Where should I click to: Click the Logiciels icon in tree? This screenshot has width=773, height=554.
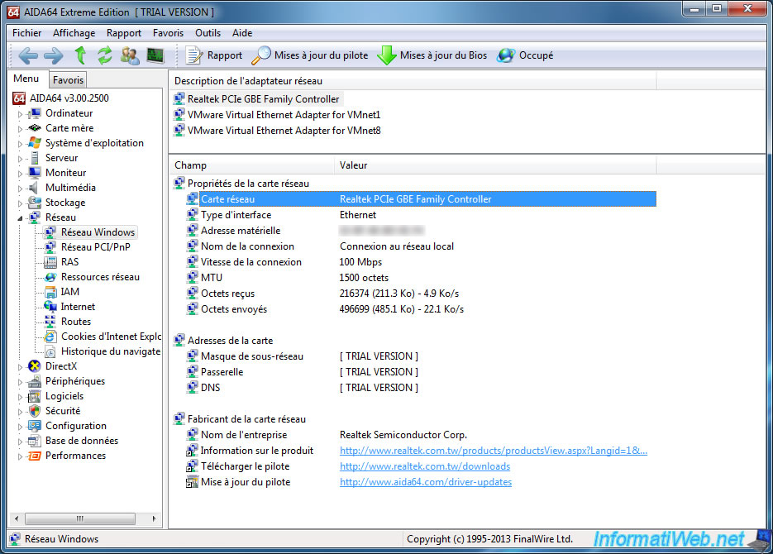pyautogui.click(x=35, y=396)
